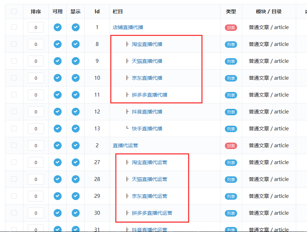Click the 列表 badge for 抖音直播代播
Image resolution: width=307 pixels, height=232 pixels.
[231, 112]
